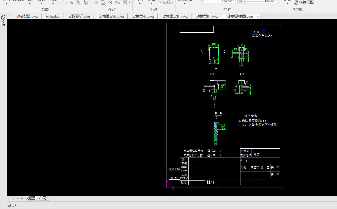Click the last layout tab navigation arrow
Image resolution: width=337 pixels, height=209 pixels.
pyautogui.click(x=22, y=199)
